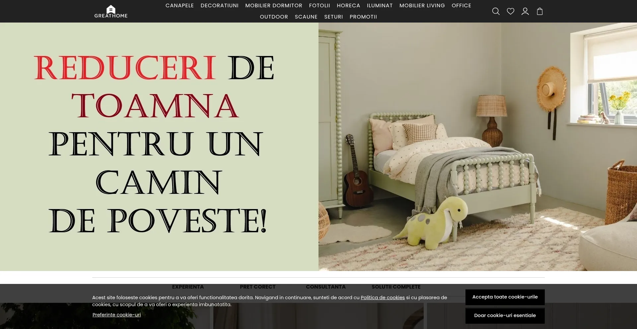The width and height of the screenshot is (637, 329).
Task: Click the PRET CORECT label
Action: tap(258, 287)
